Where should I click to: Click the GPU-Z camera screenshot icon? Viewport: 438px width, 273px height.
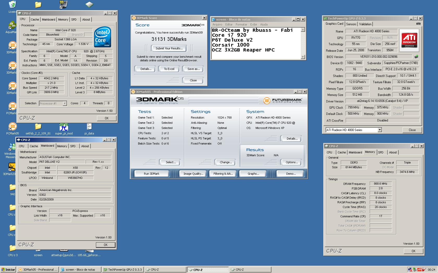[x=418, y=24]
